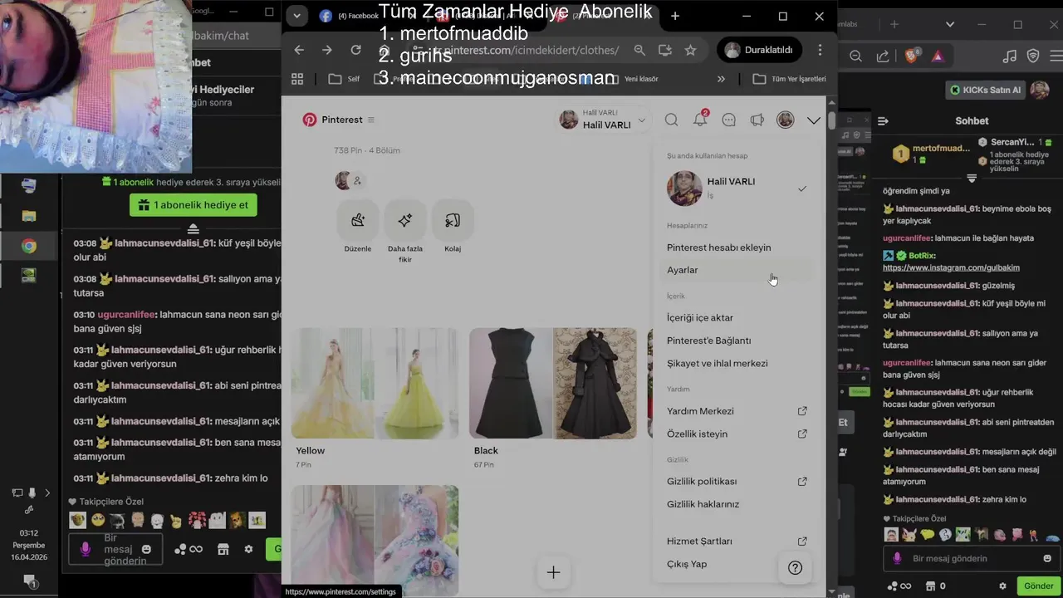Image resolution: width=1063 pixels, height=598 pixels.
Task: Open Pinterest notifications bell
Action: point(701,120)
